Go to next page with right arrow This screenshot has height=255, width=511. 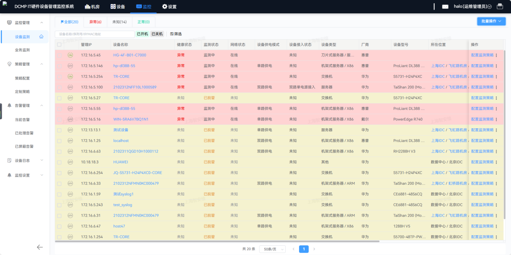click(314, 249)
